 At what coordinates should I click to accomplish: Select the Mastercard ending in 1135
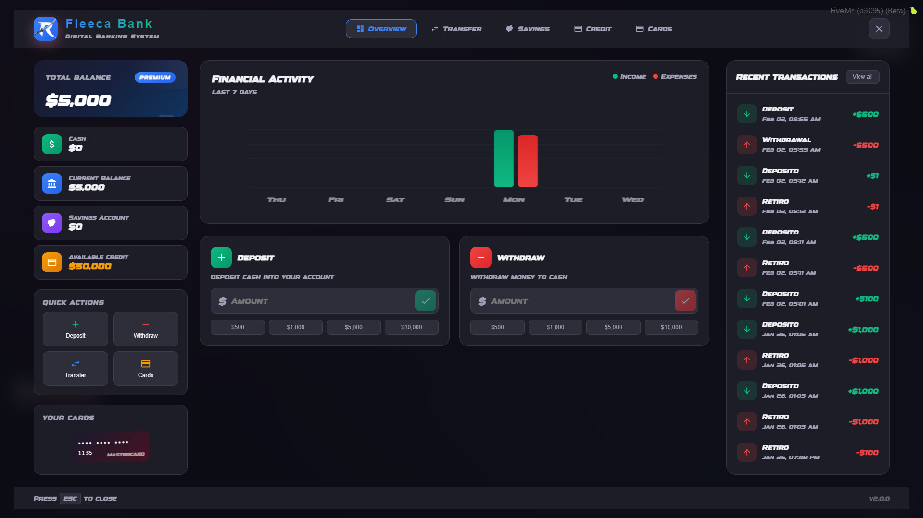[x=111, y=446]
